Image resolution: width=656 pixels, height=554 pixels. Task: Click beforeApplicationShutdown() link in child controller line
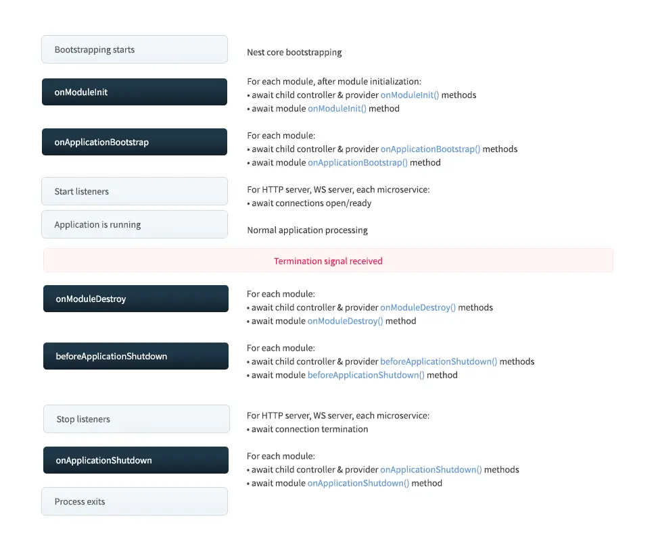tap(438, 361)
